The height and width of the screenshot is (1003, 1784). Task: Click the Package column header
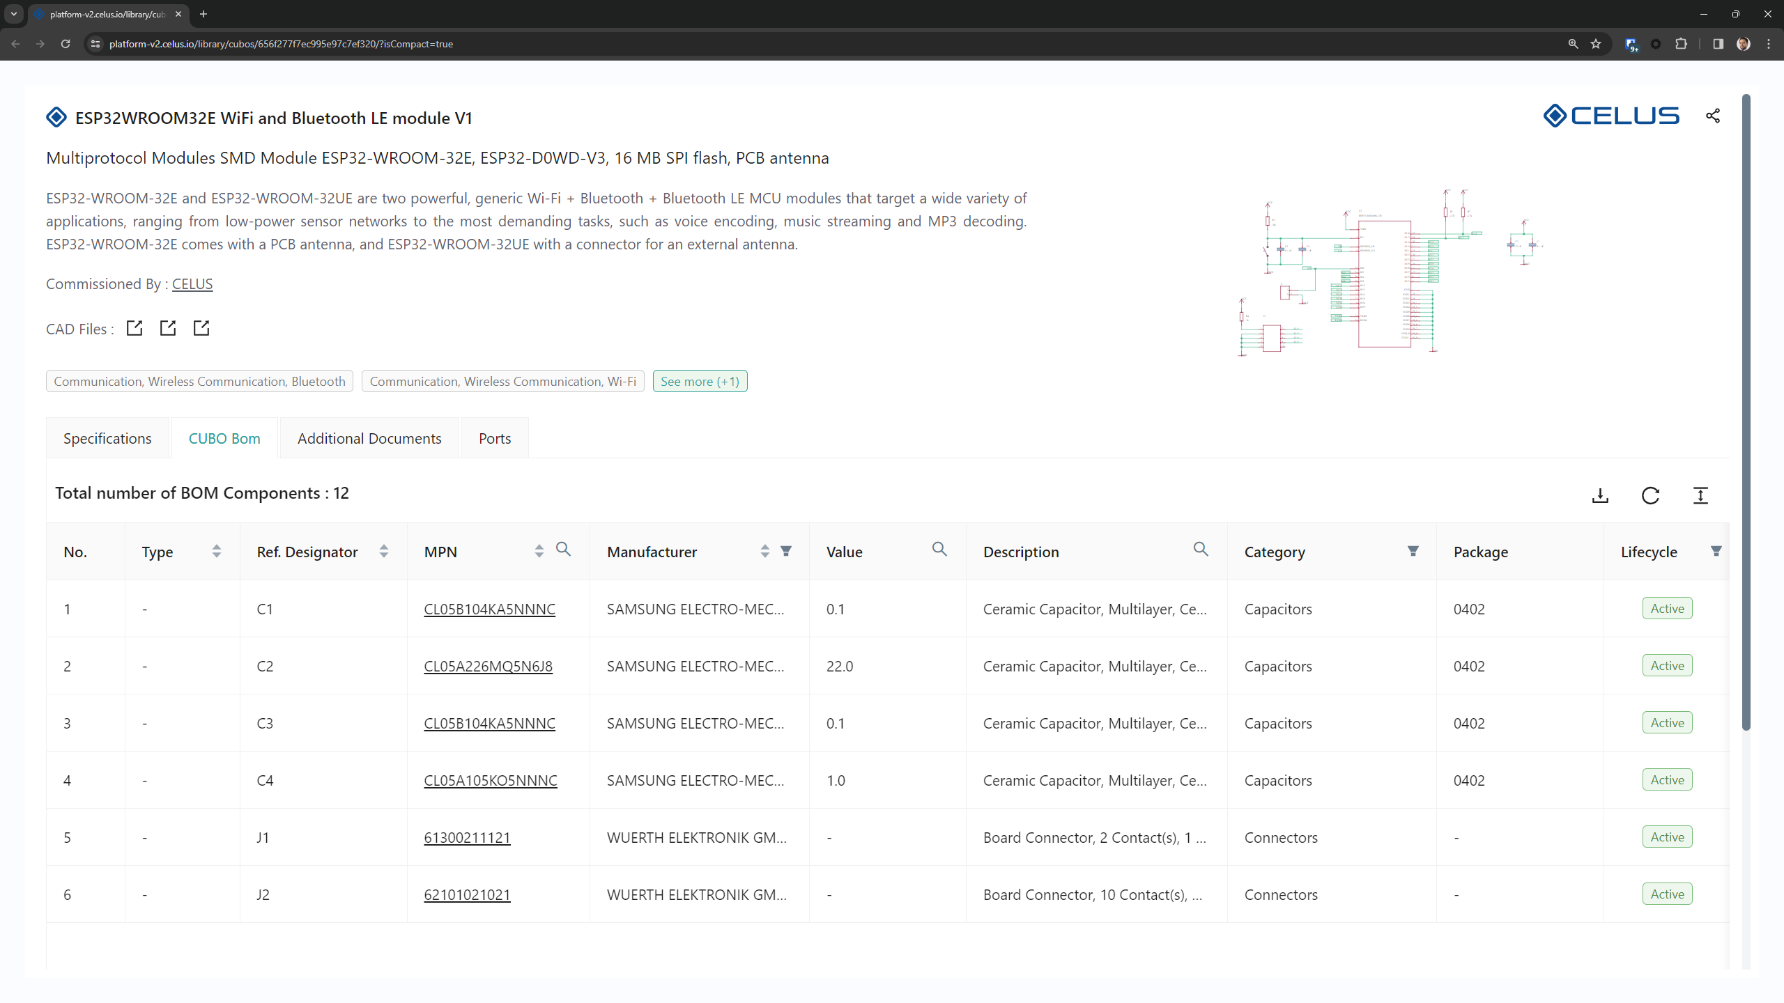tap(1480, 552)
